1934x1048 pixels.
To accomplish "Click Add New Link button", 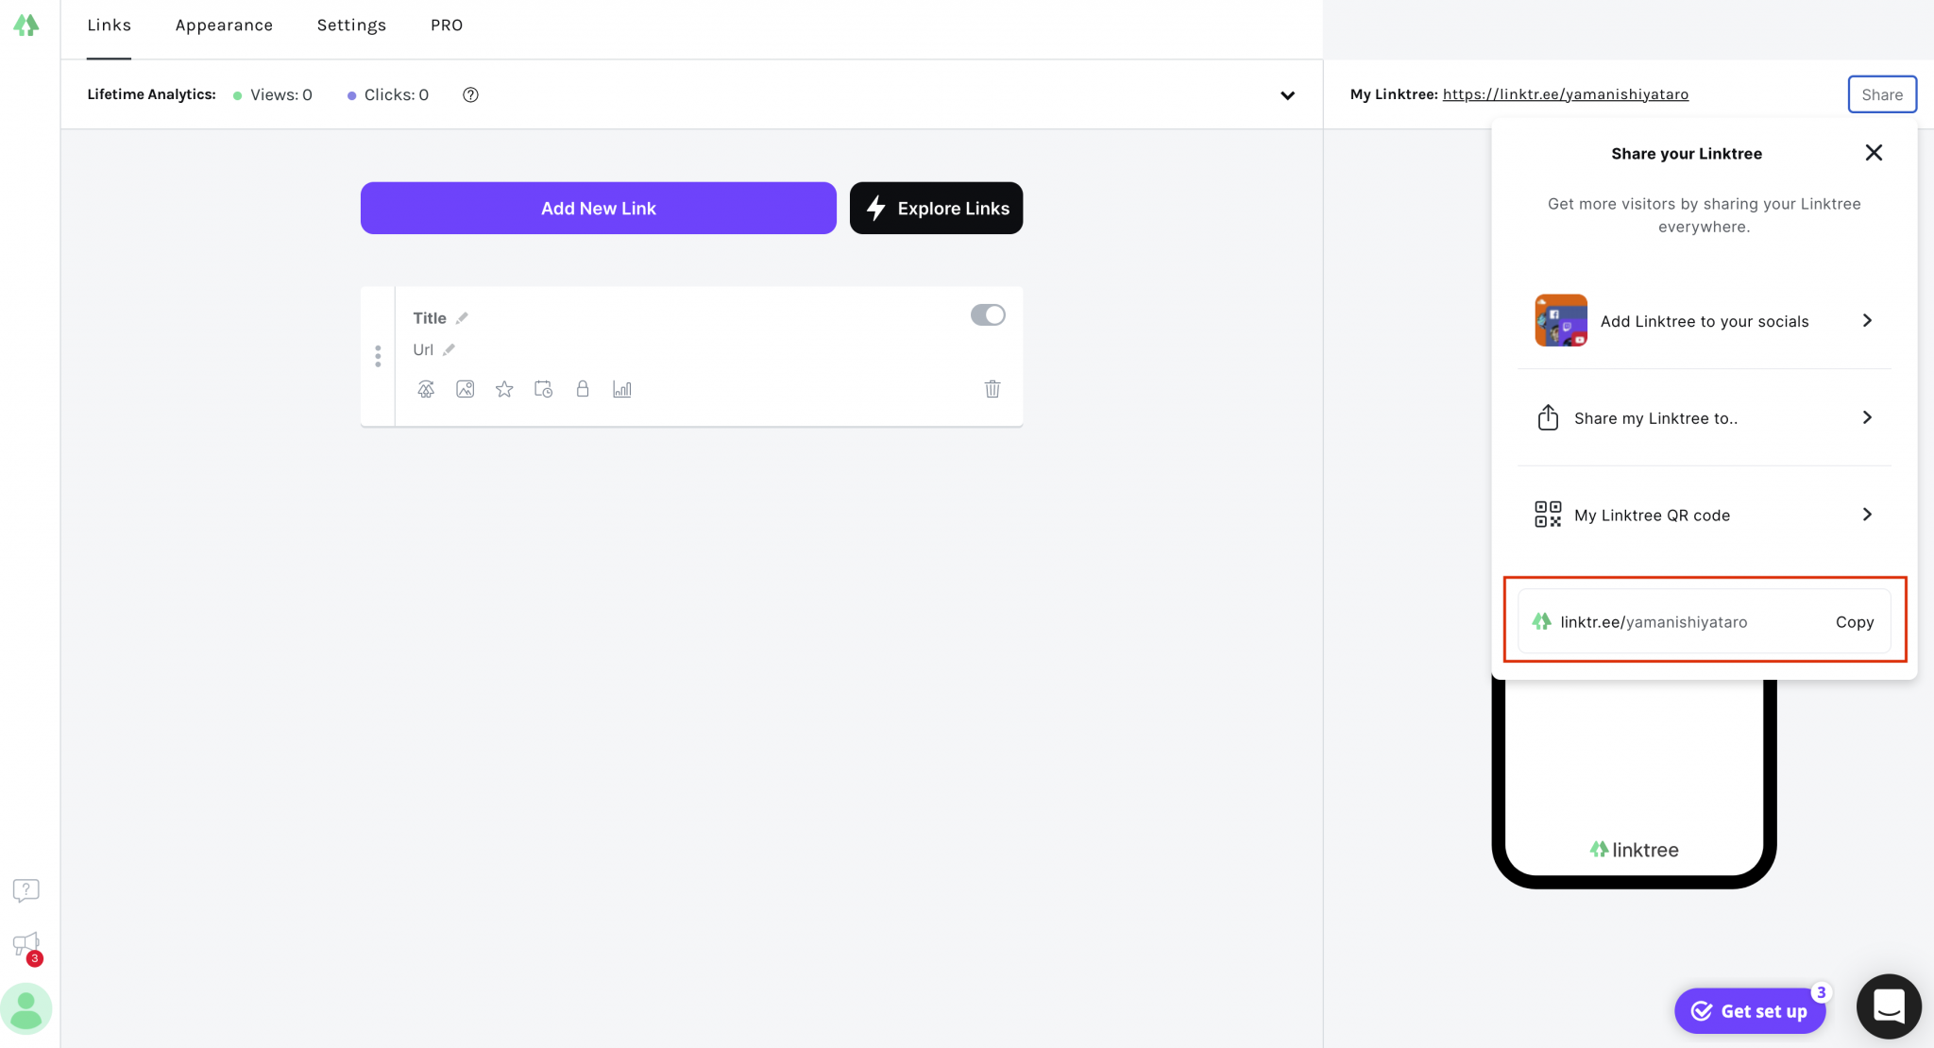I will (598, 209).
